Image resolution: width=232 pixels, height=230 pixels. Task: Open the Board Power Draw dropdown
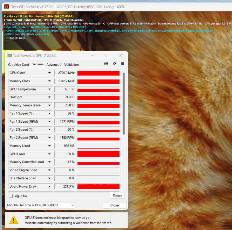point(49,186)
